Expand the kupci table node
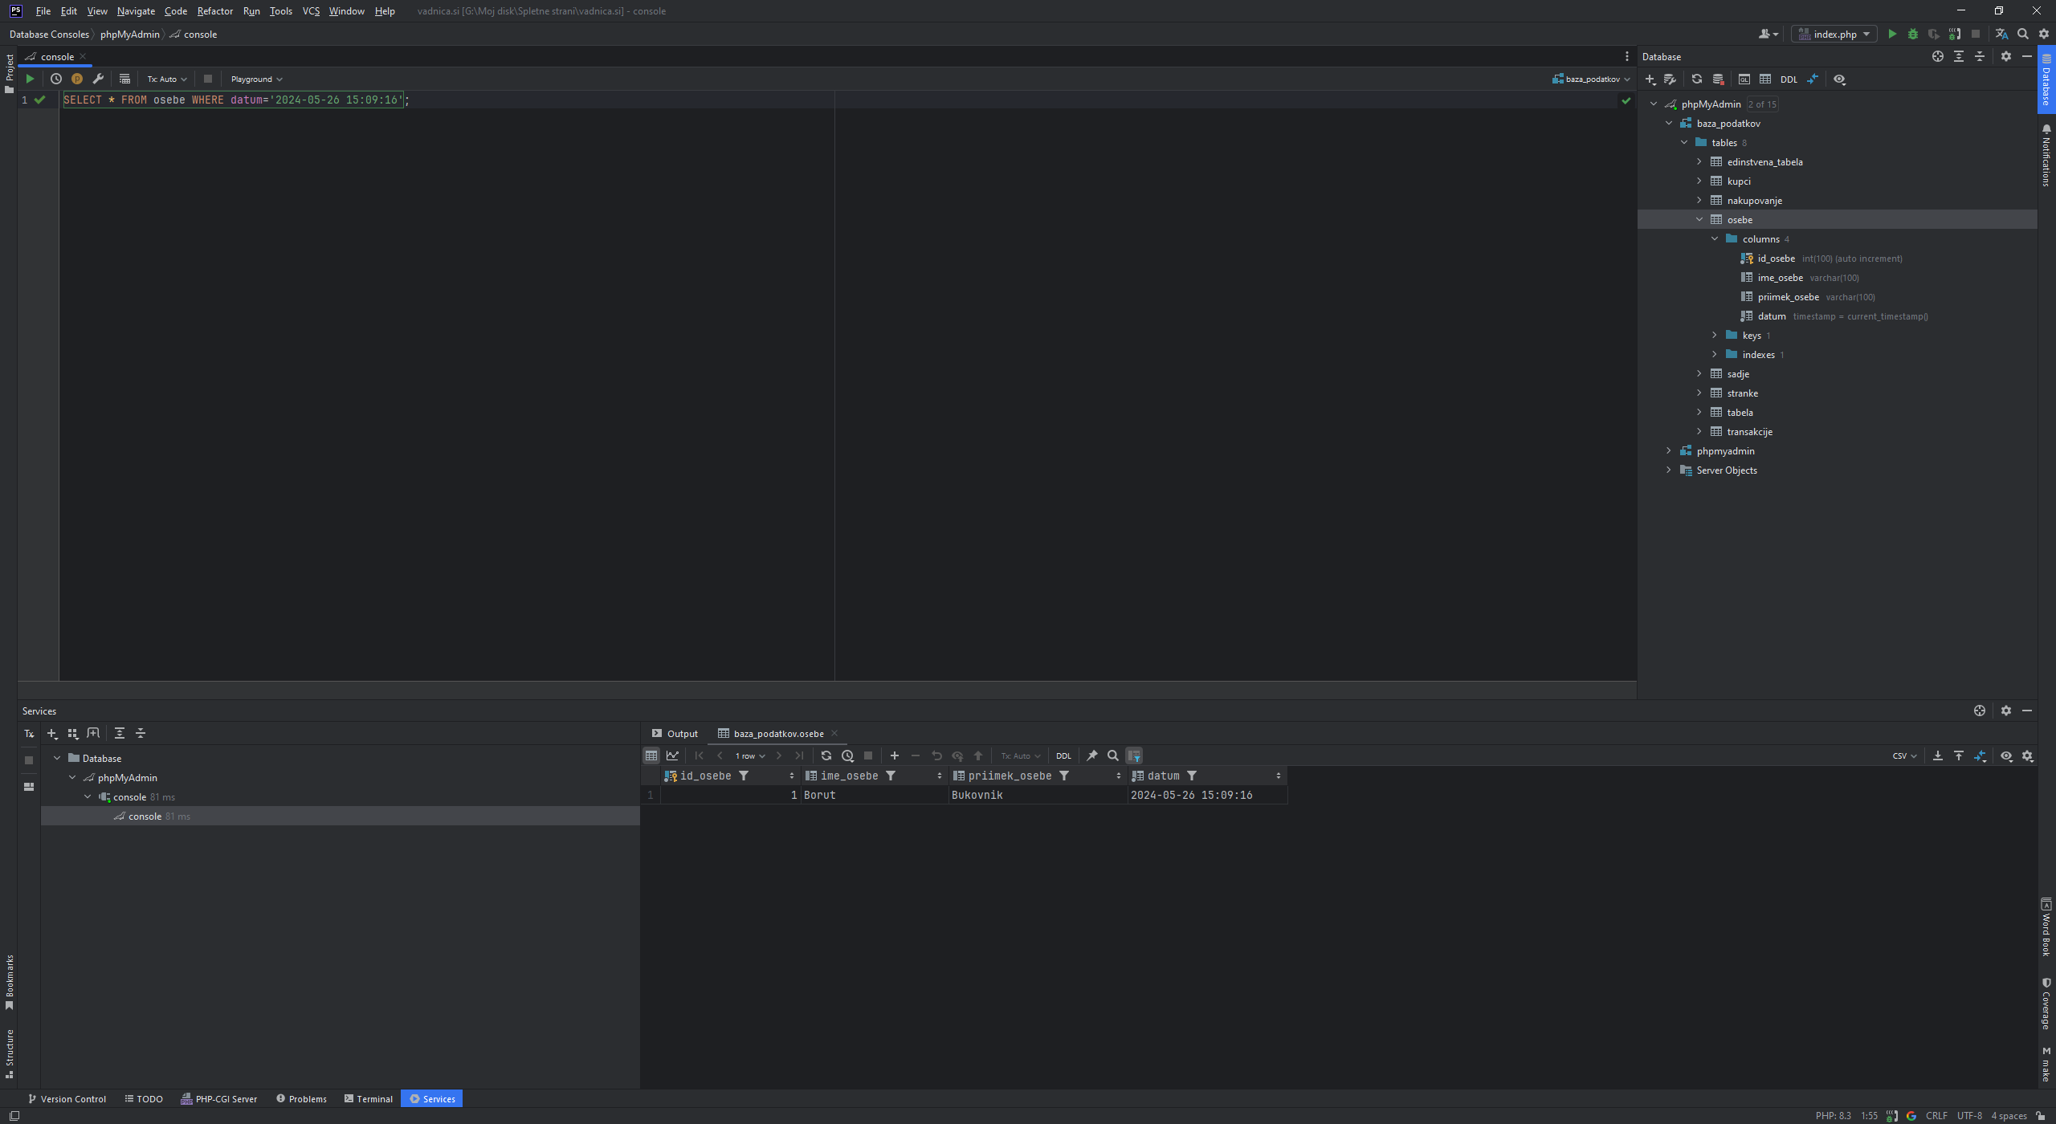The height and width of the screenshot is (1124, 2056). pos(1699,181)
